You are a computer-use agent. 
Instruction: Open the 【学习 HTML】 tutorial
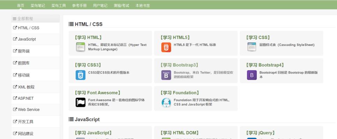pos(88,38)
